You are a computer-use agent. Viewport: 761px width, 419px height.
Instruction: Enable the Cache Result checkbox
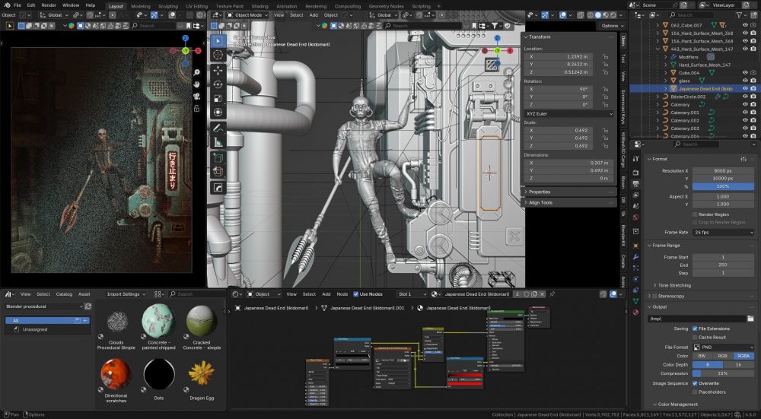695,337
